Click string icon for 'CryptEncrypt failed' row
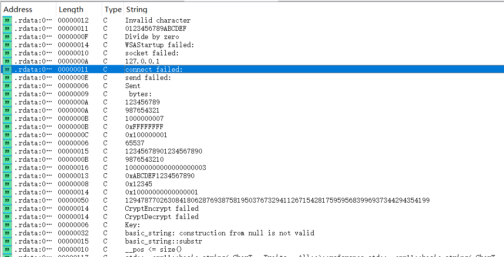 (x=7, y=208)
